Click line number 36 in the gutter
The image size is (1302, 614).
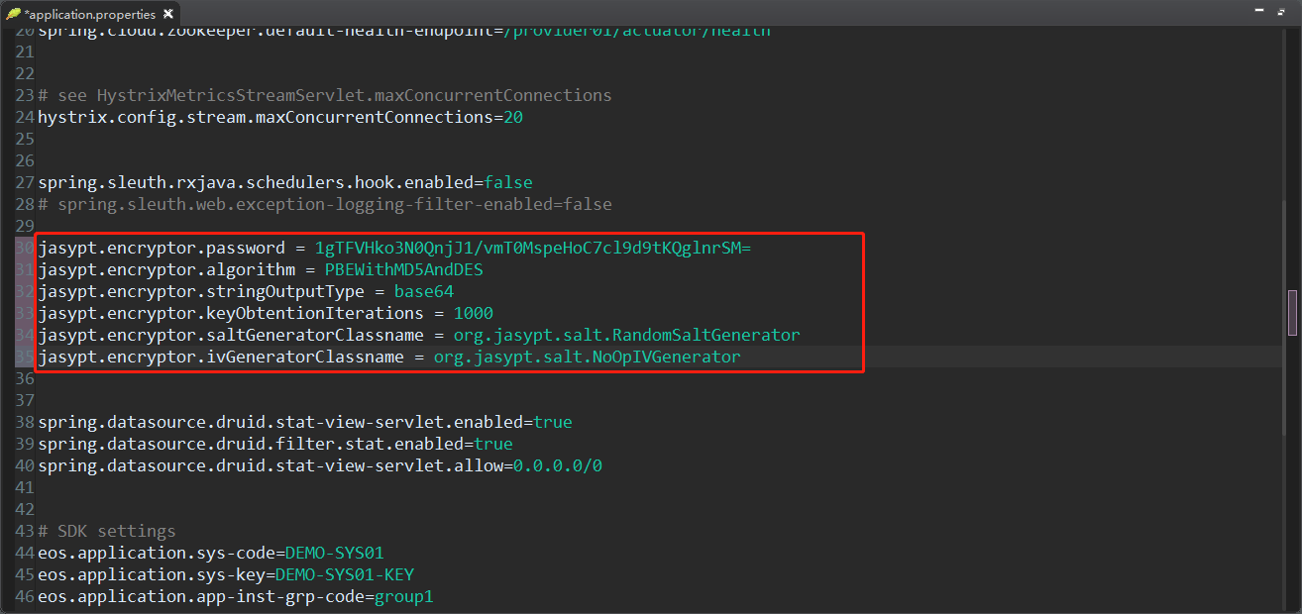coord(25,378)
